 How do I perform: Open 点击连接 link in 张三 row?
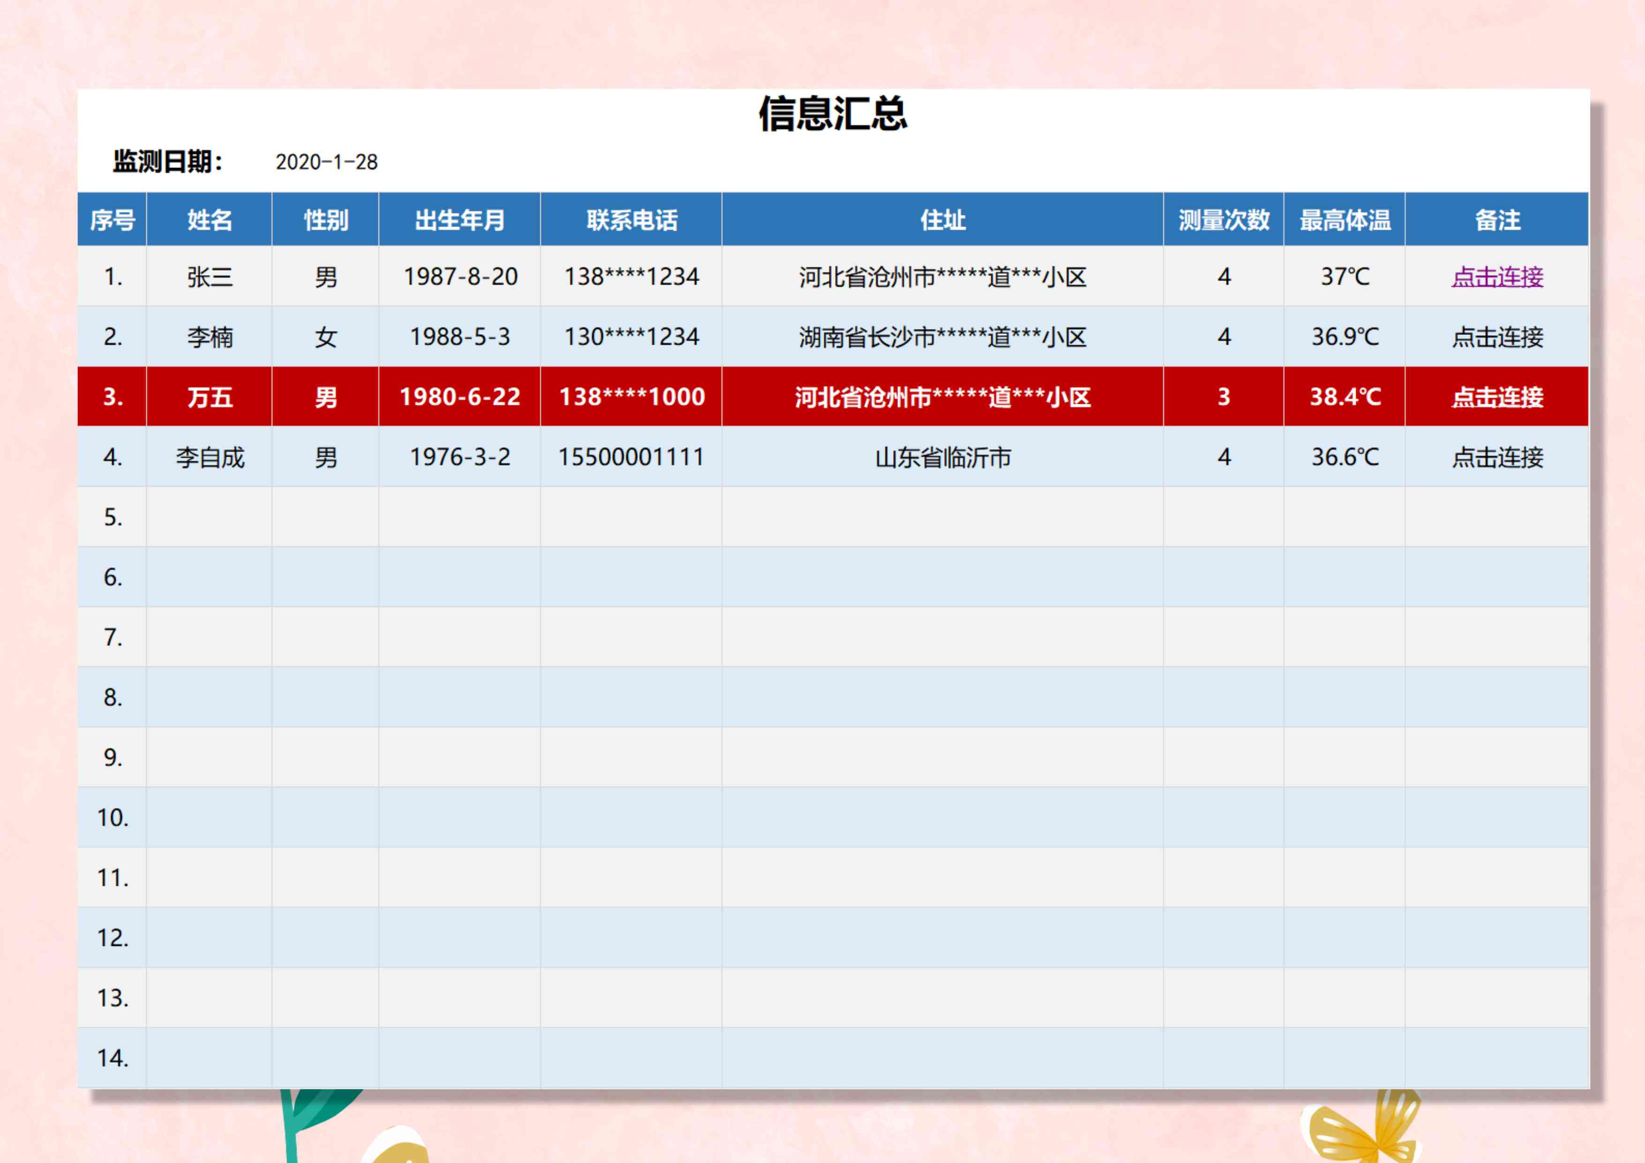(x=1497, y=277)
